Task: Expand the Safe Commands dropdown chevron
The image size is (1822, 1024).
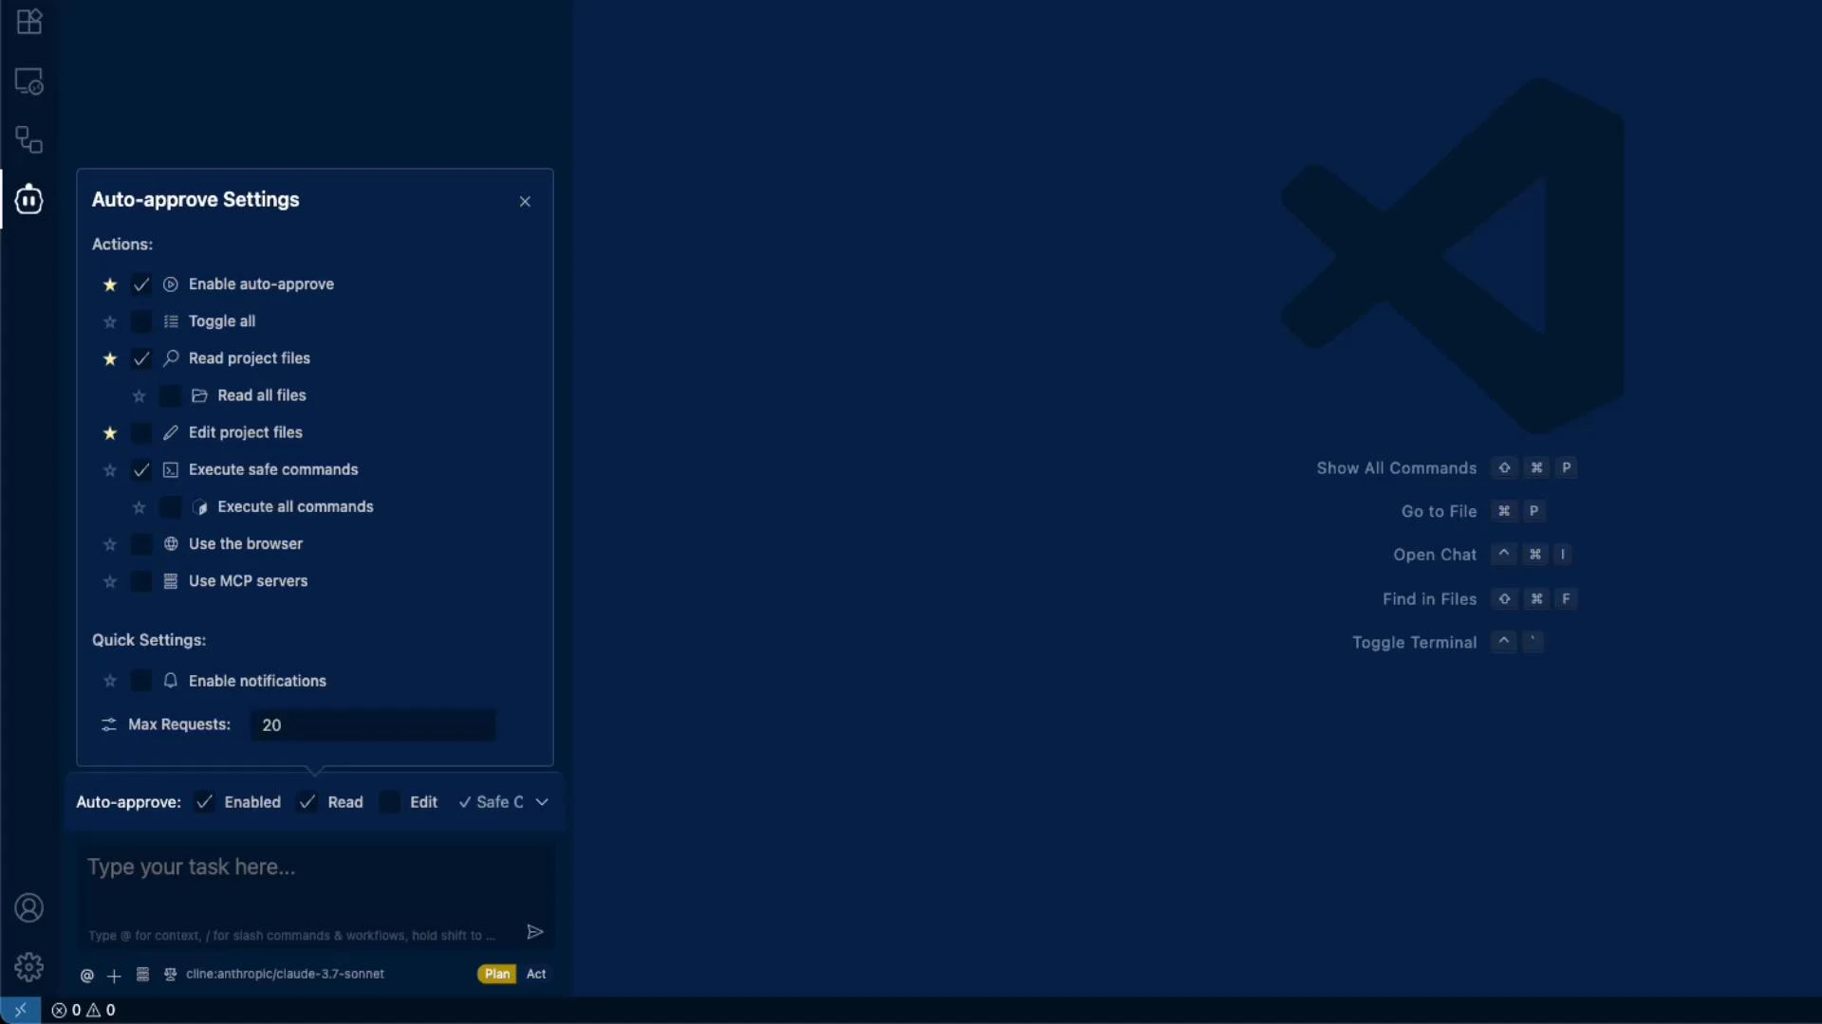Action: tap(542, 801)
